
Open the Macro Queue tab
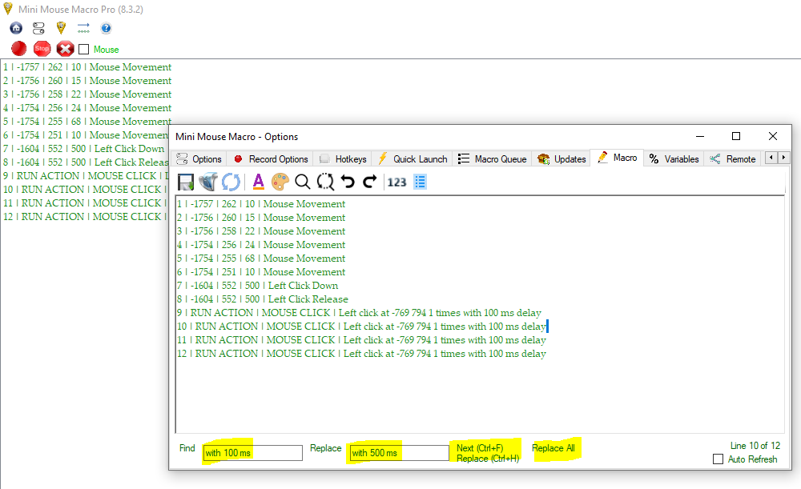[493, 159]
